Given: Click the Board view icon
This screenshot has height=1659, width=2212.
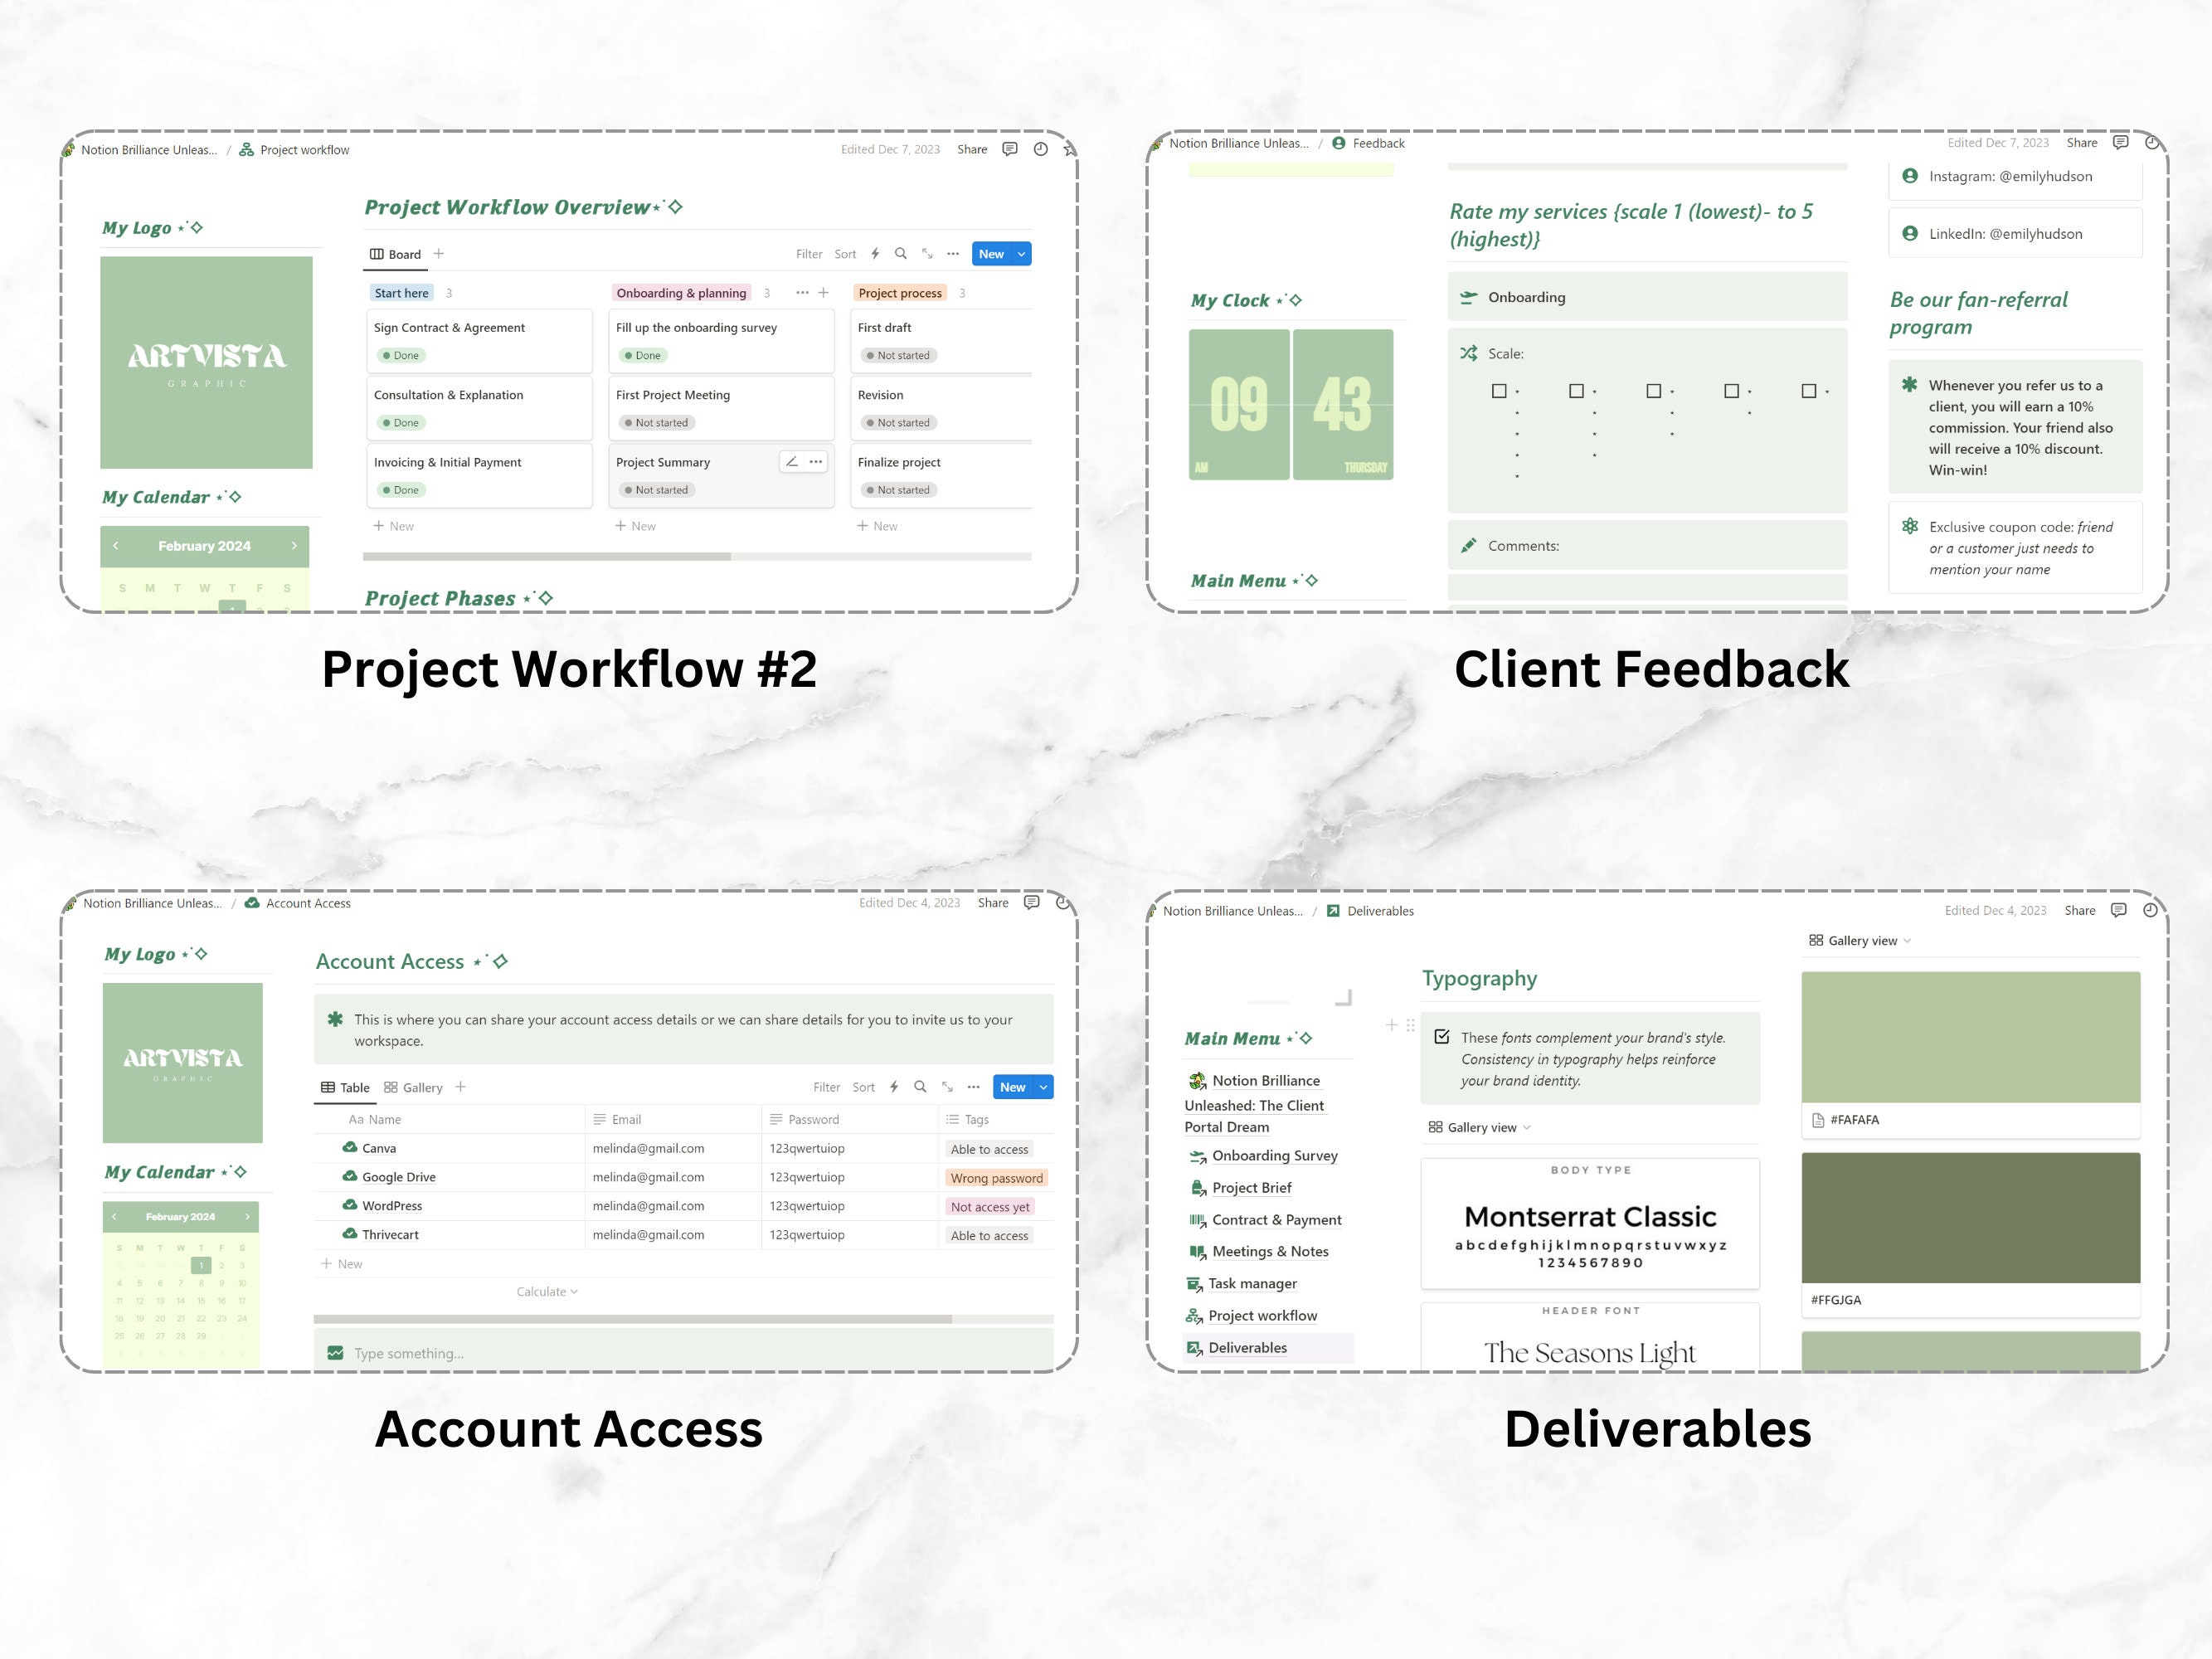Looking at the screenshot, I should (x=377, y=253).
